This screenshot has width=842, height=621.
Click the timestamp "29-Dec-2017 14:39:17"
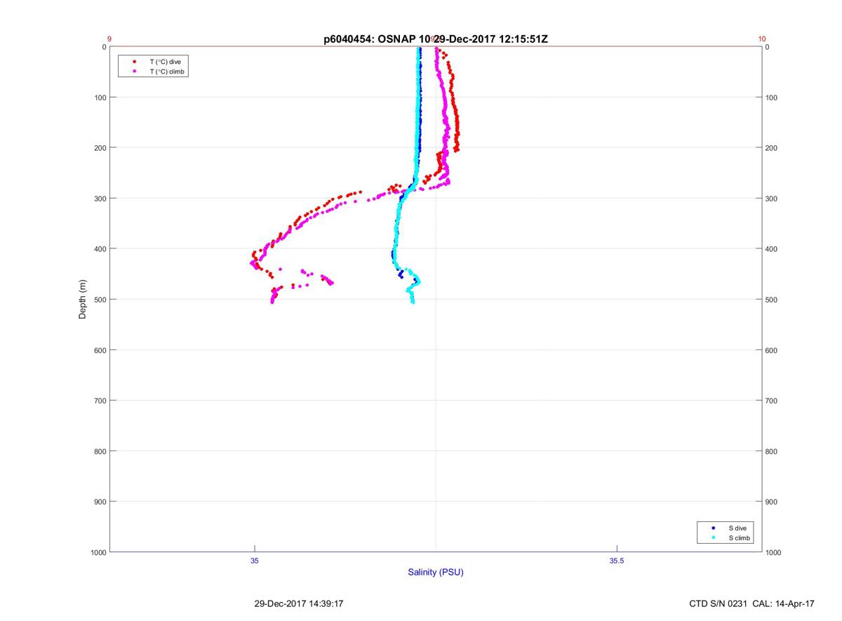[299, 603]
